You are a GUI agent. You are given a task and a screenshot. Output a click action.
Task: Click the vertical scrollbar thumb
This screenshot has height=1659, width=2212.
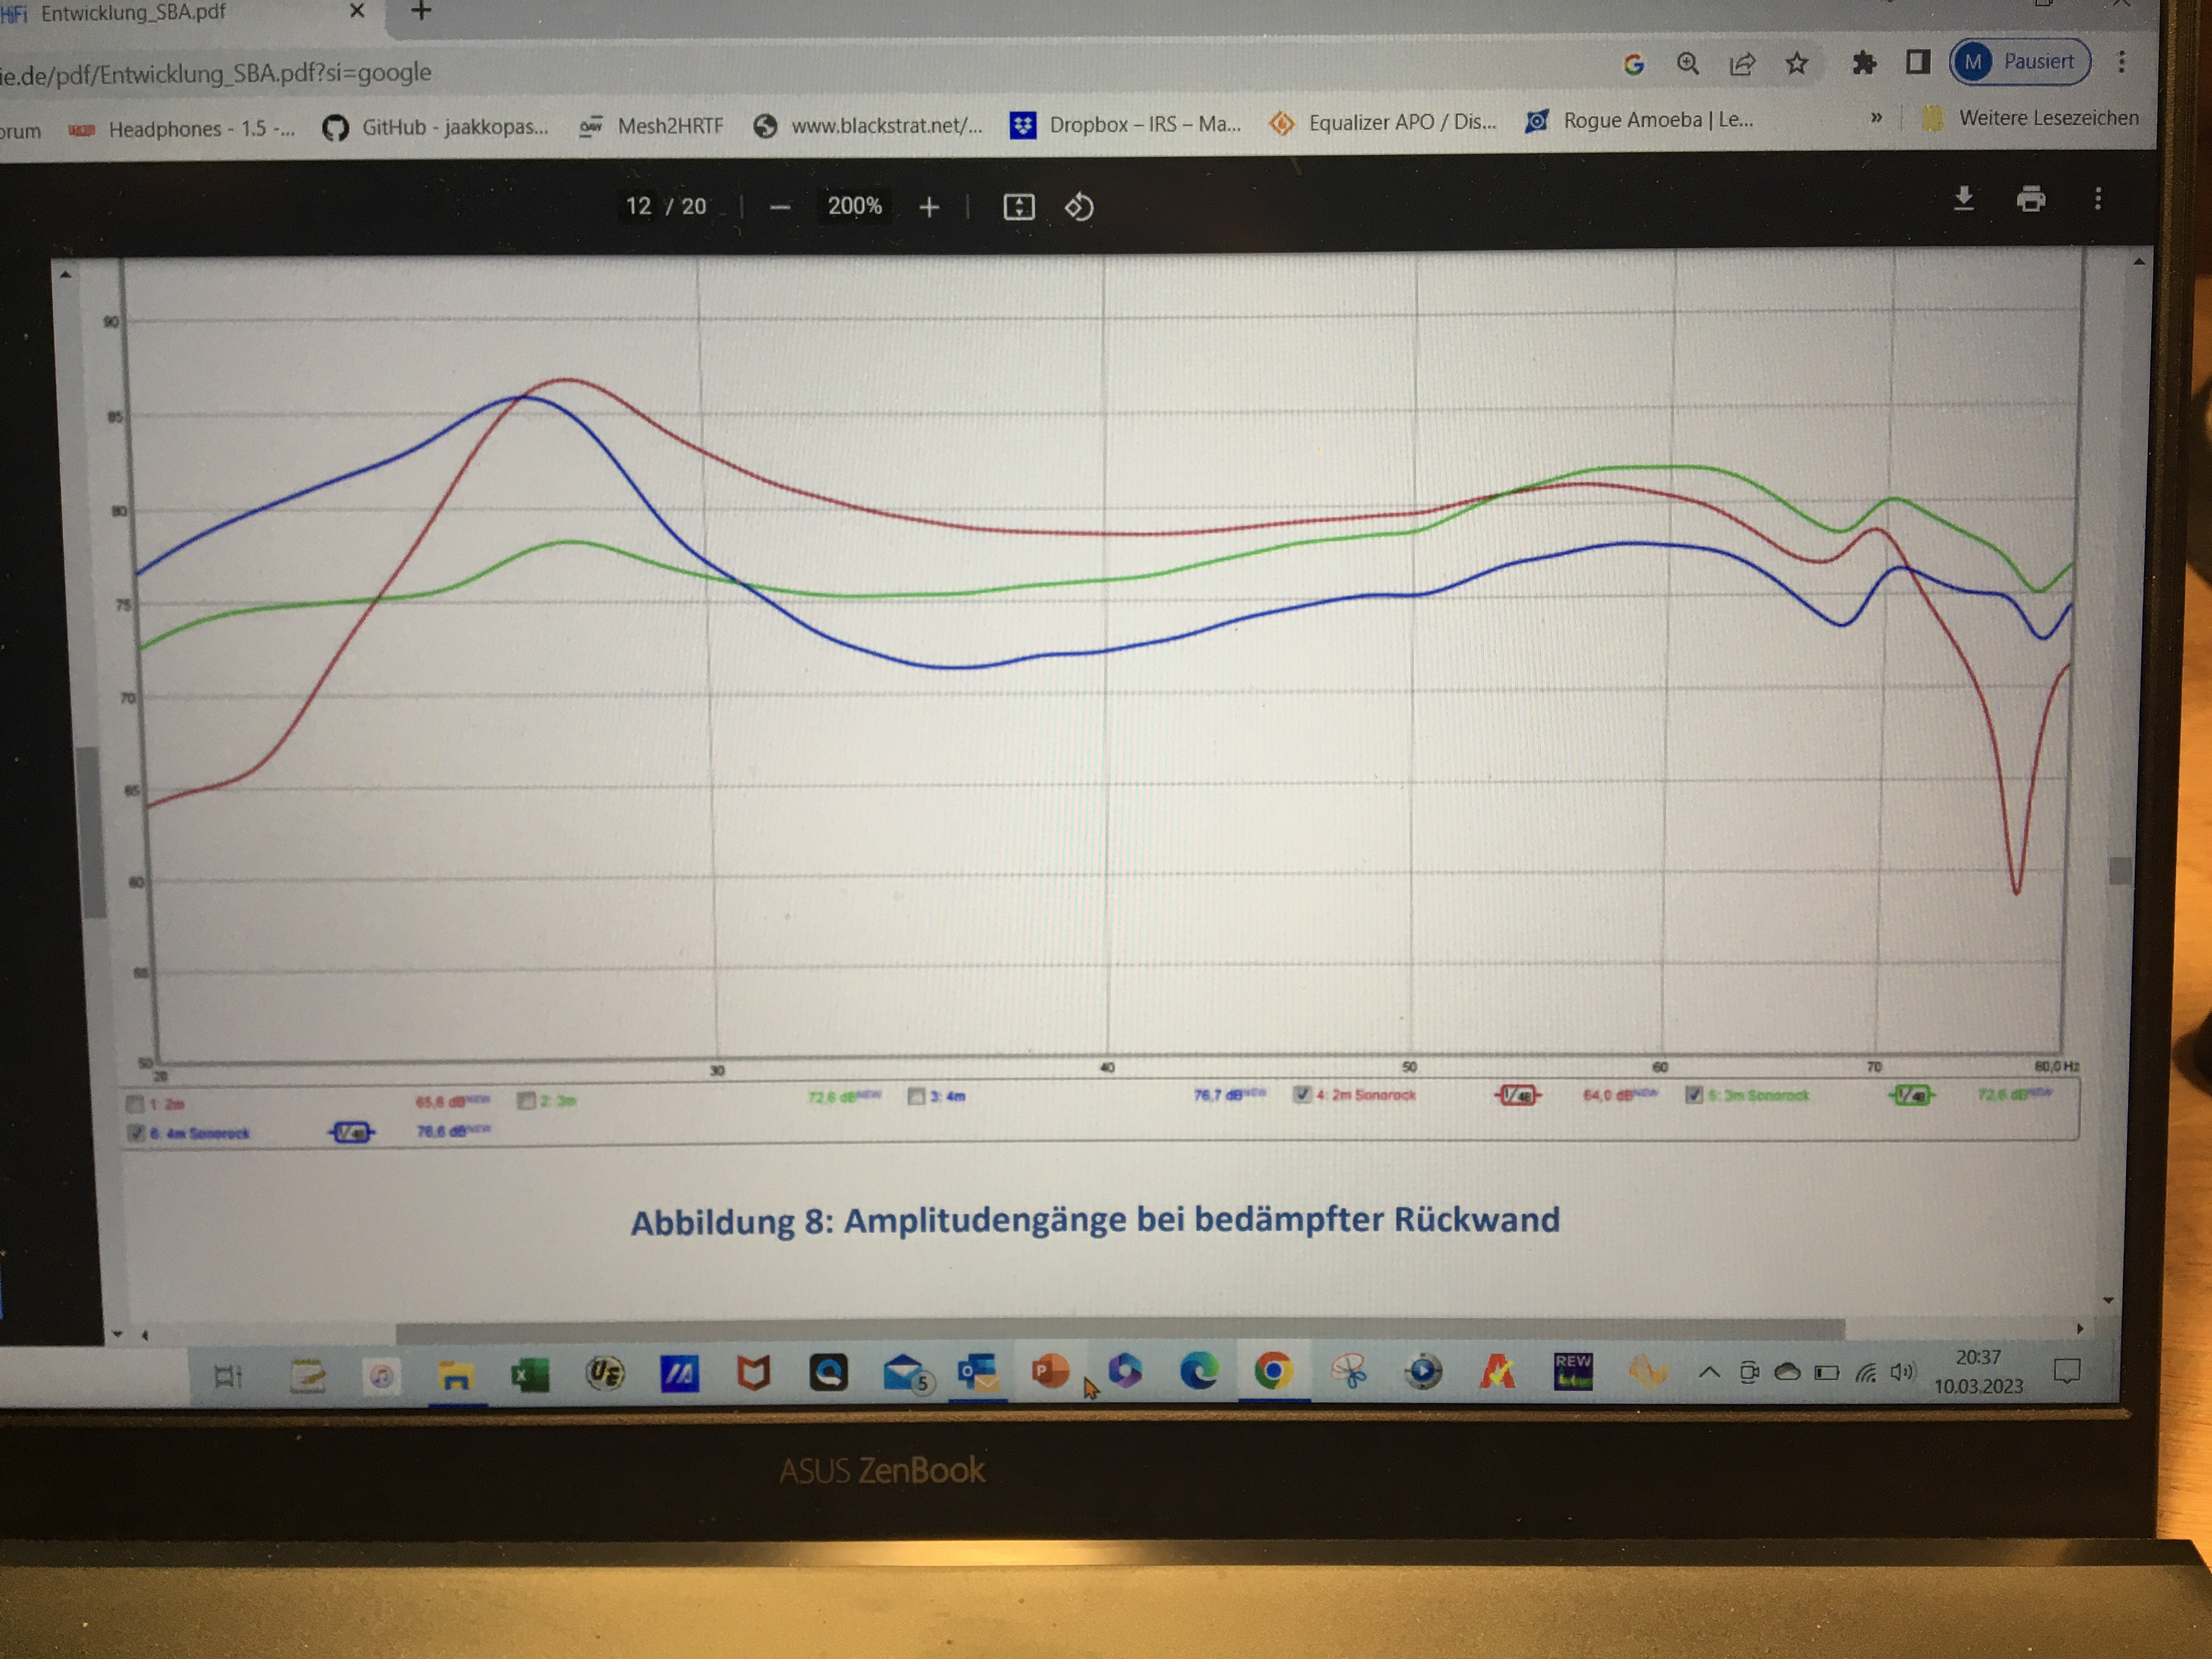pos(2120,870)
